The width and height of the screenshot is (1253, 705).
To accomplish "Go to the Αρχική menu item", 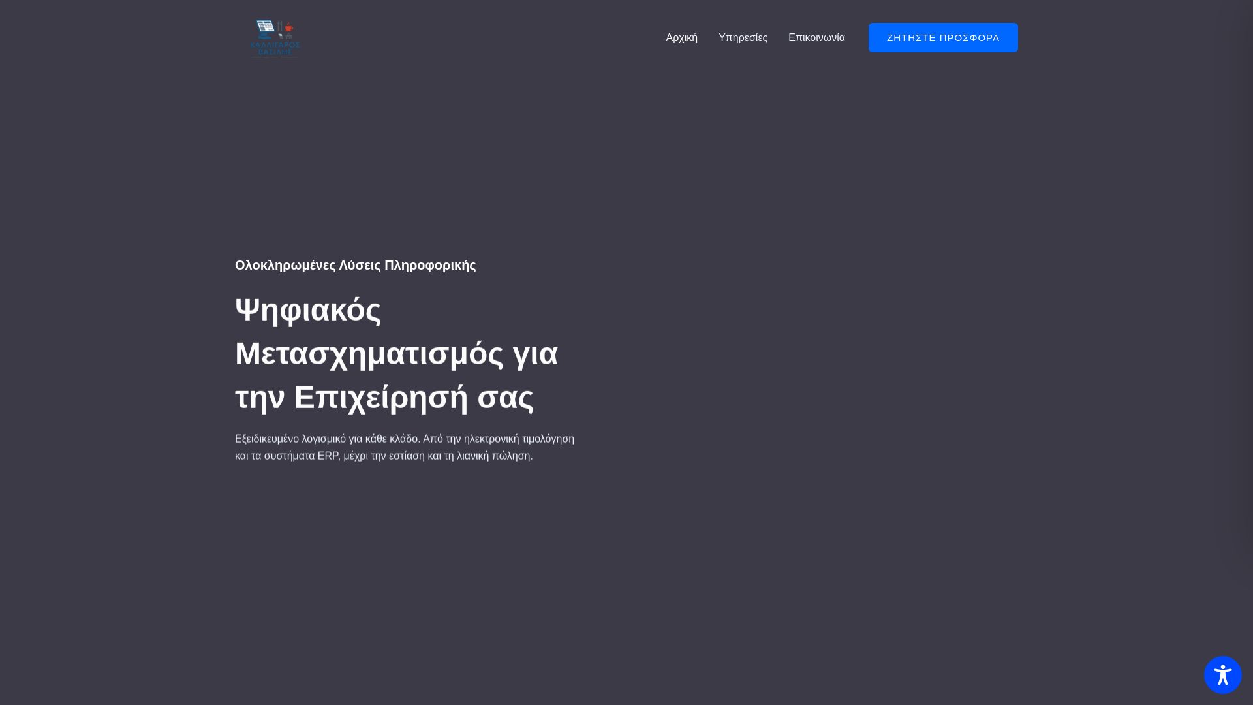I will [x=681, y=38].
